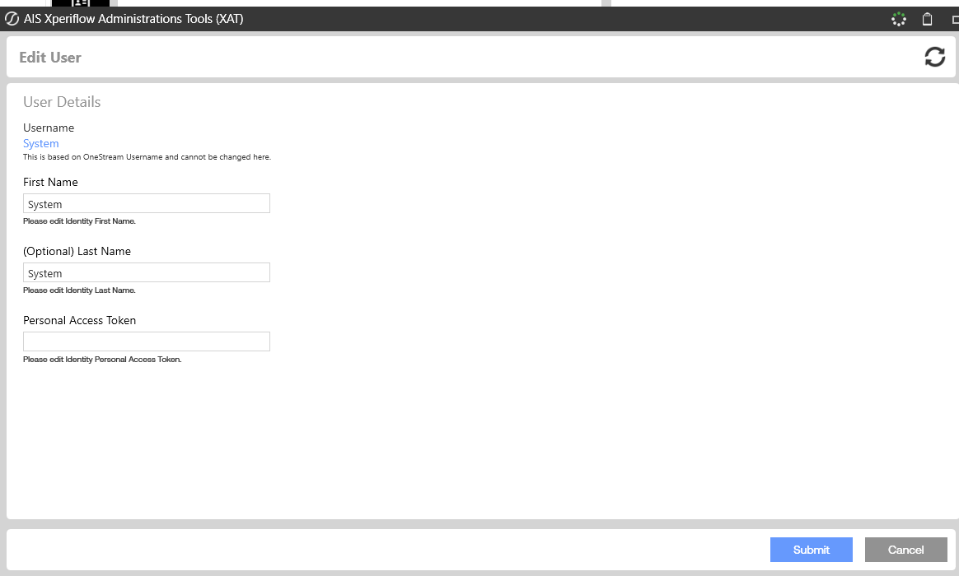
Task: Cancel editing the user
Action: click(x=905, y=550)
